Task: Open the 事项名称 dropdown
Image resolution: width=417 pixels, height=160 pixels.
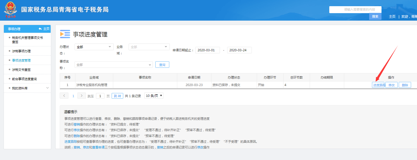Action: tap(113, 65)
